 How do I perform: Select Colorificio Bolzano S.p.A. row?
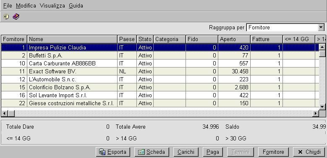click(160, 87)
